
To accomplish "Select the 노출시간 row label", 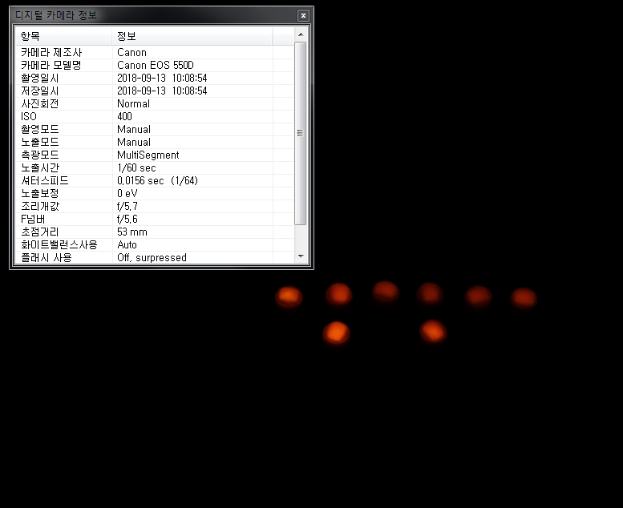I will [x=39, y=167].
